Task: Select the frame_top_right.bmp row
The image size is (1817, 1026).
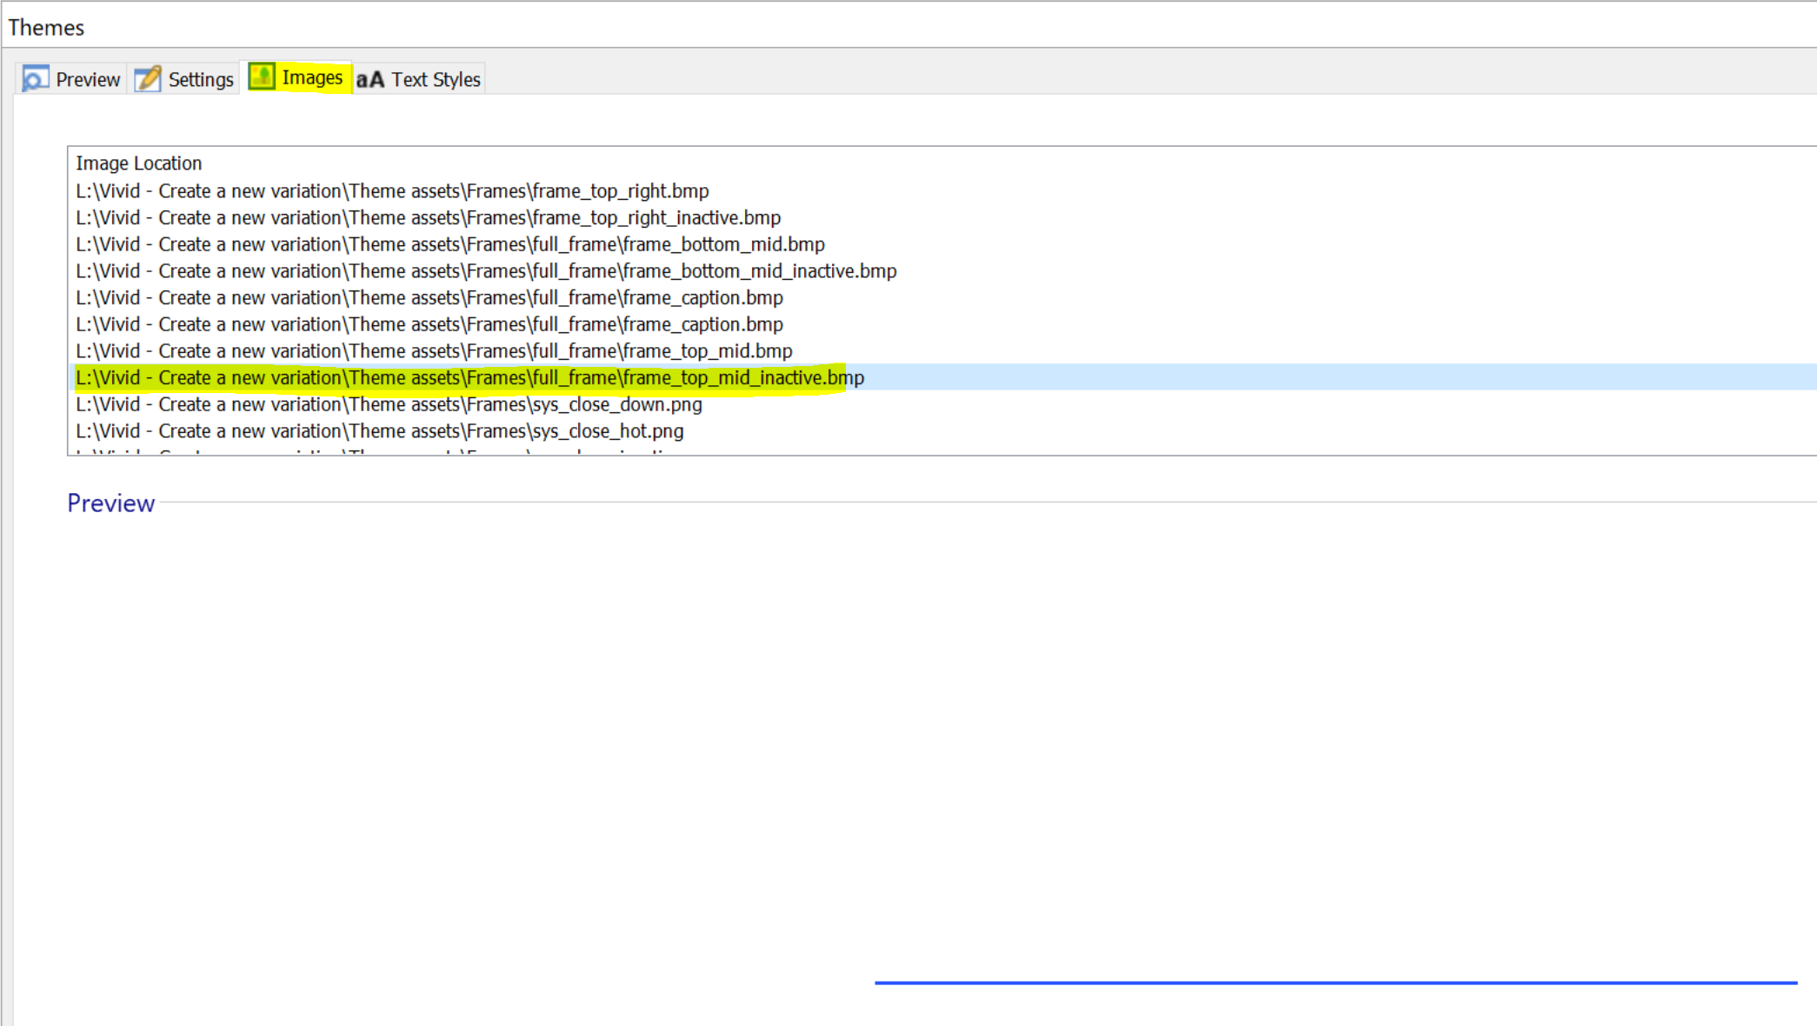Action: click(x=942, y=190)
